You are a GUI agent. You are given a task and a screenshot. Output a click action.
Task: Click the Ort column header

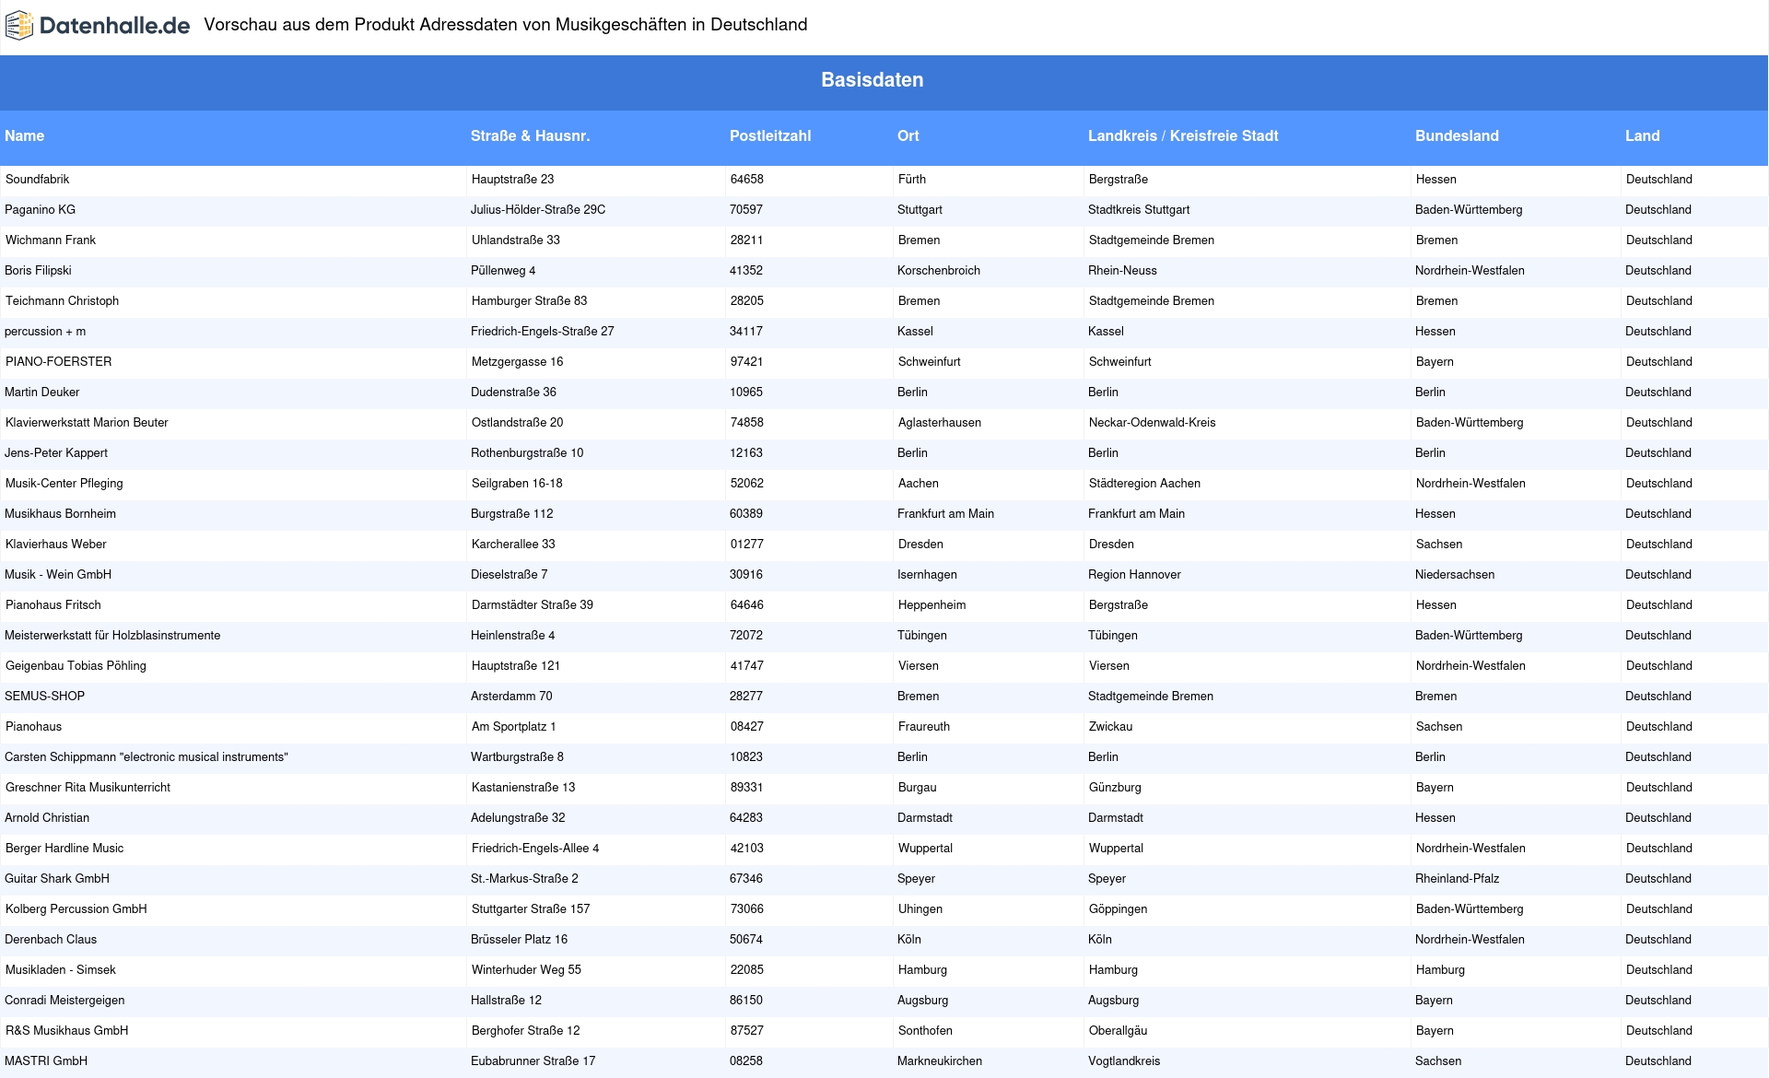click(908, 135)
